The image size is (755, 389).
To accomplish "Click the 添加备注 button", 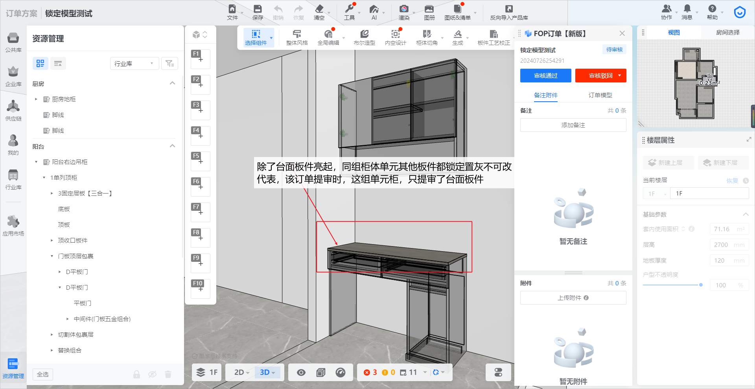I will point(573,125).
